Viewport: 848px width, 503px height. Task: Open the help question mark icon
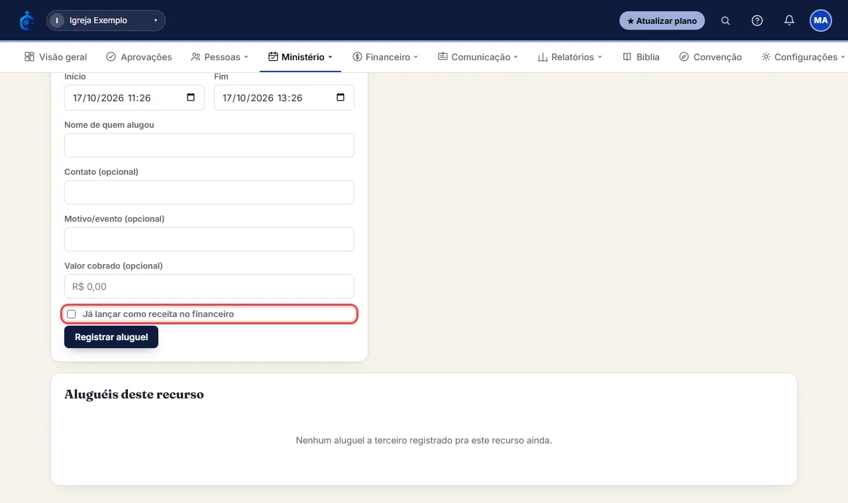(x=757, y=21)
